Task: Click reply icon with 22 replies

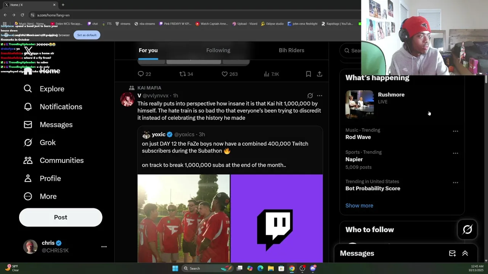Action: pyautogui.click(x=141, y=74)
